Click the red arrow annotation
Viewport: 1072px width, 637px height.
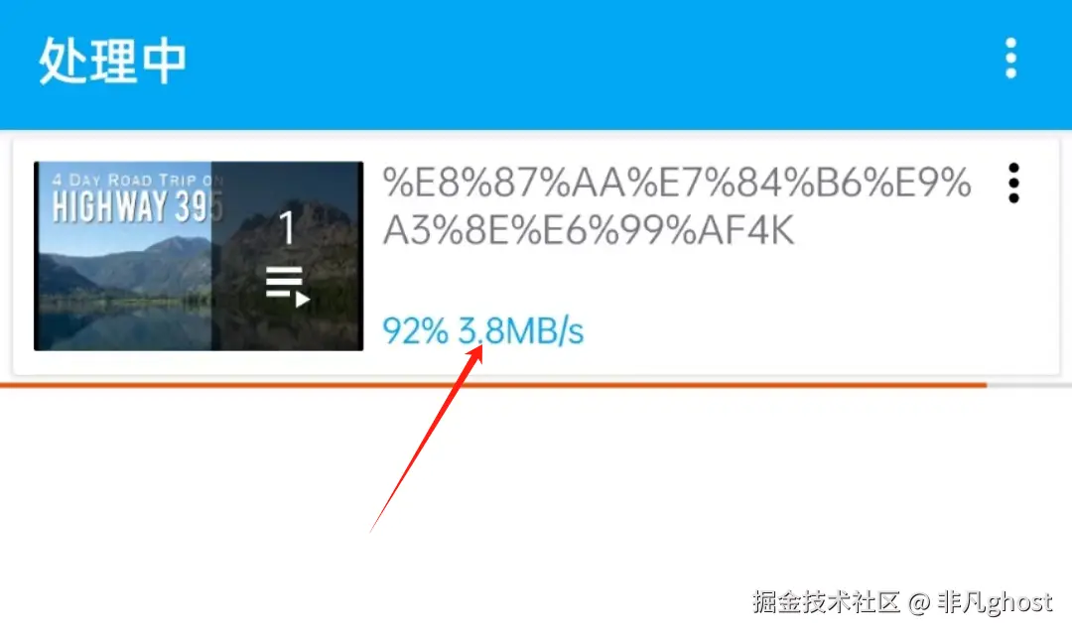pyautogui.click(x=427, y=439)
